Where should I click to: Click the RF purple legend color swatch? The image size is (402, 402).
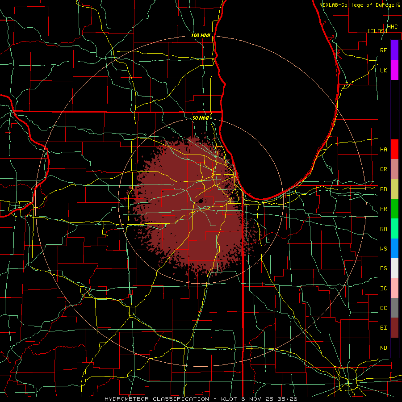(x=394, y=50)
